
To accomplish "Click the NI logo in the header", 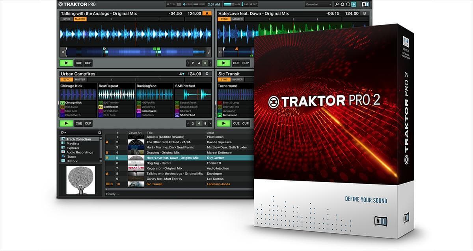I will click(x=366, y=4).
